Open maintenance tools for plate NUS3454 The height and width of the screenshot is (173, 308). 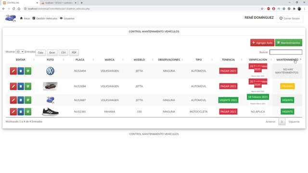[28, 71]
